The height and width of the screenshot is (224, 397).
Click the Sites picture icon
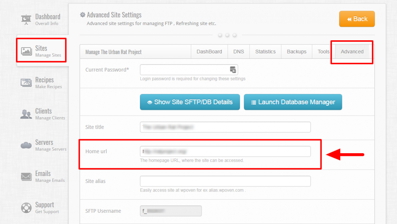[x=26, y=51]
